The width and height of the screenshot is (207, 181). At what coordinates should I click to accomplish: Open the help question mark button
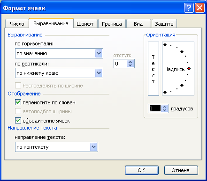pyautogui.click(x=189, y=7)
